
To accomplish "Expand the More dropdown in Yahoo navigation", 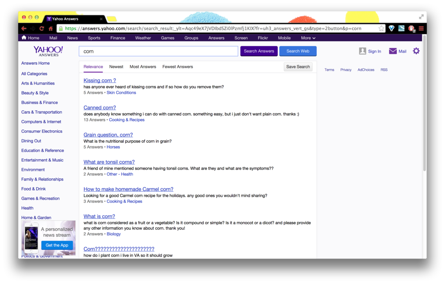I will pyautogui.click(x=308, y=38).
